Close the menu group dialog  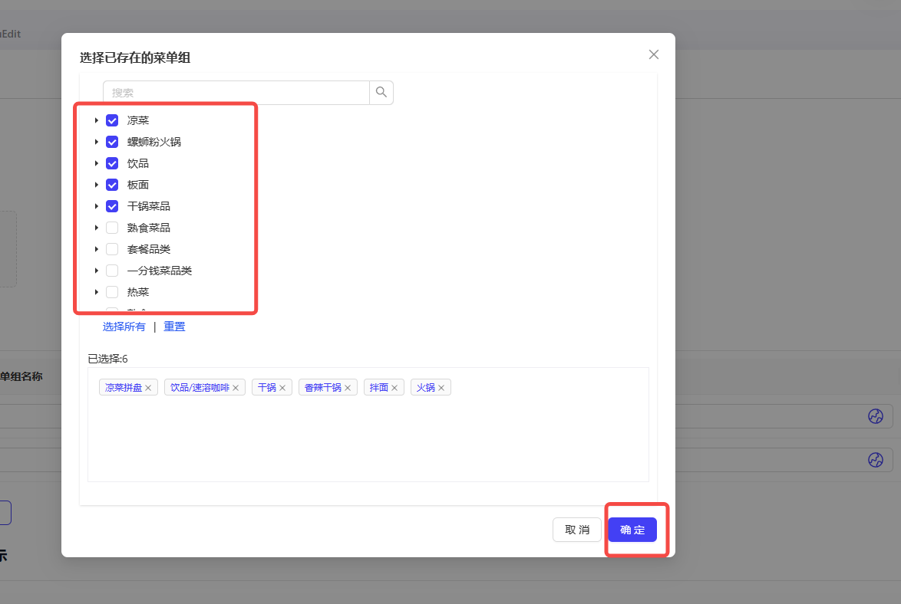click(x=653, y=54)
